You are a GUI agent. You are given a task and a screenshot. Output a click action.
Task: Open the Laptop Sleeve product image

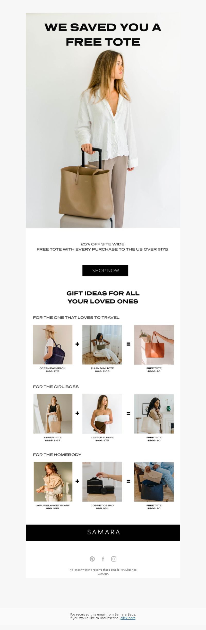pyautogui.click(x=102, y=414)
